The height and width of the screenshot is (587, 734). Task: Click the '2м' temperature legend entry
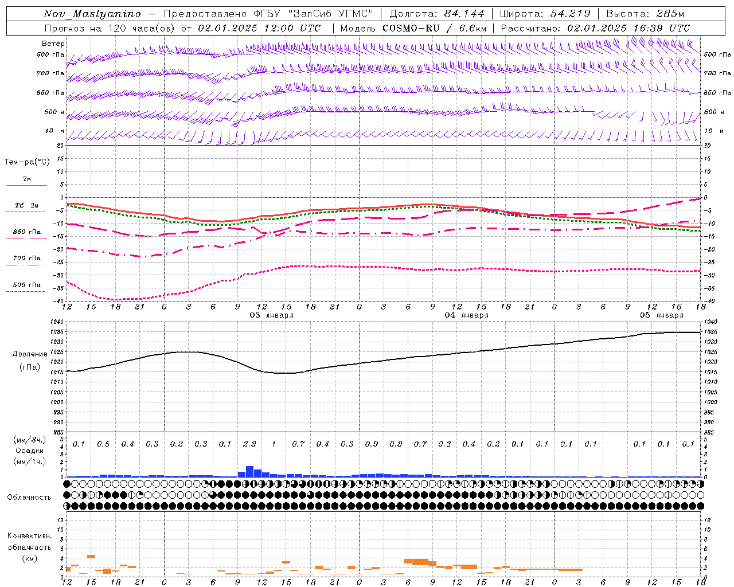(27, 179)
